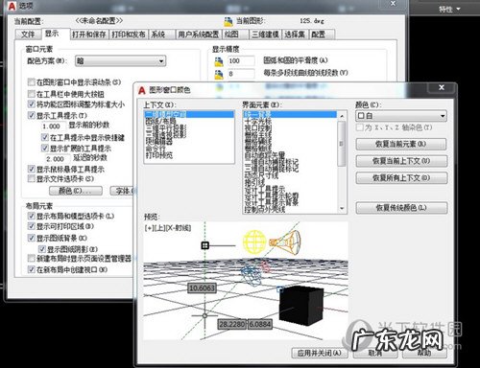The image size is (480, 368).
Task: Click interface element list scroll down arrow
Action: coord(342,209)
